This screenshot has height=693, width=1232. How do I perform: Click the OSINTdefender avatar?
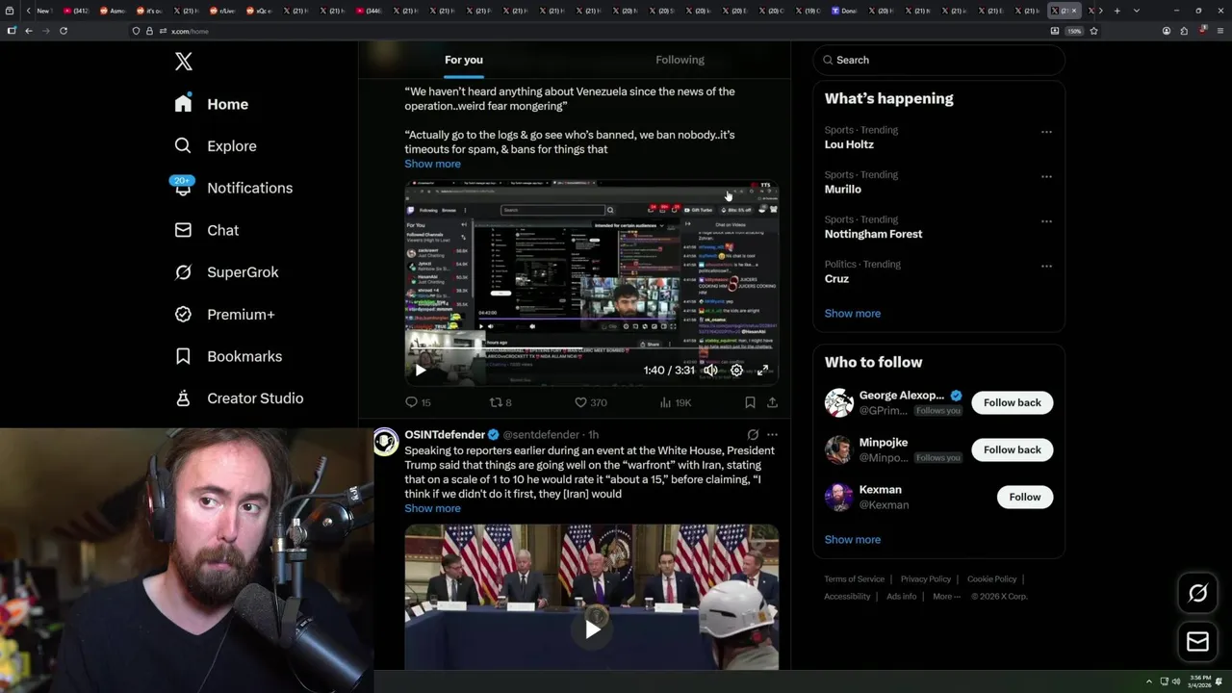[386, 442]
